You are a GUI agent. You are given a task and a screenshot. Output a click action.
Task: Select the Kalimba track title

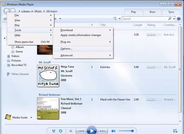coord(105,67)
